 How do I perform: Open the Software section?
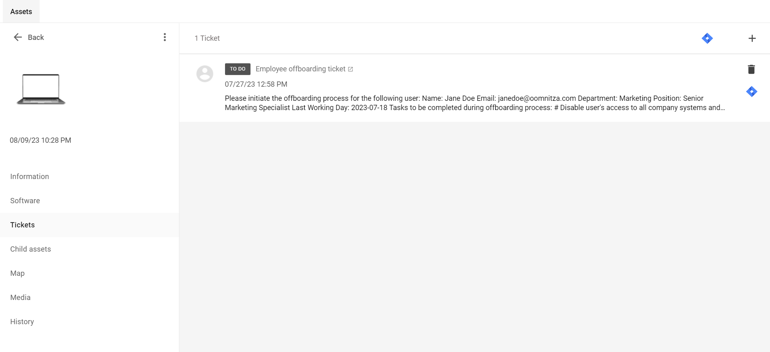25,201
